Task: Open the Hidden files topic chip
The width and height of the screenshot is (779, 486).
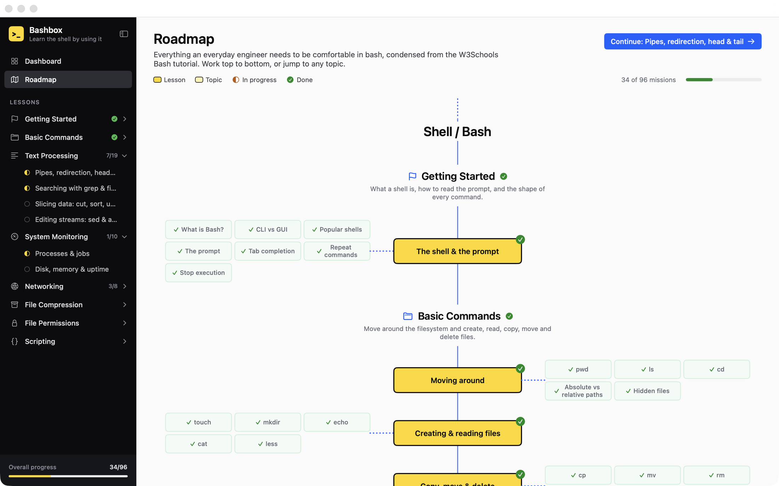Action: pos(647,391)
